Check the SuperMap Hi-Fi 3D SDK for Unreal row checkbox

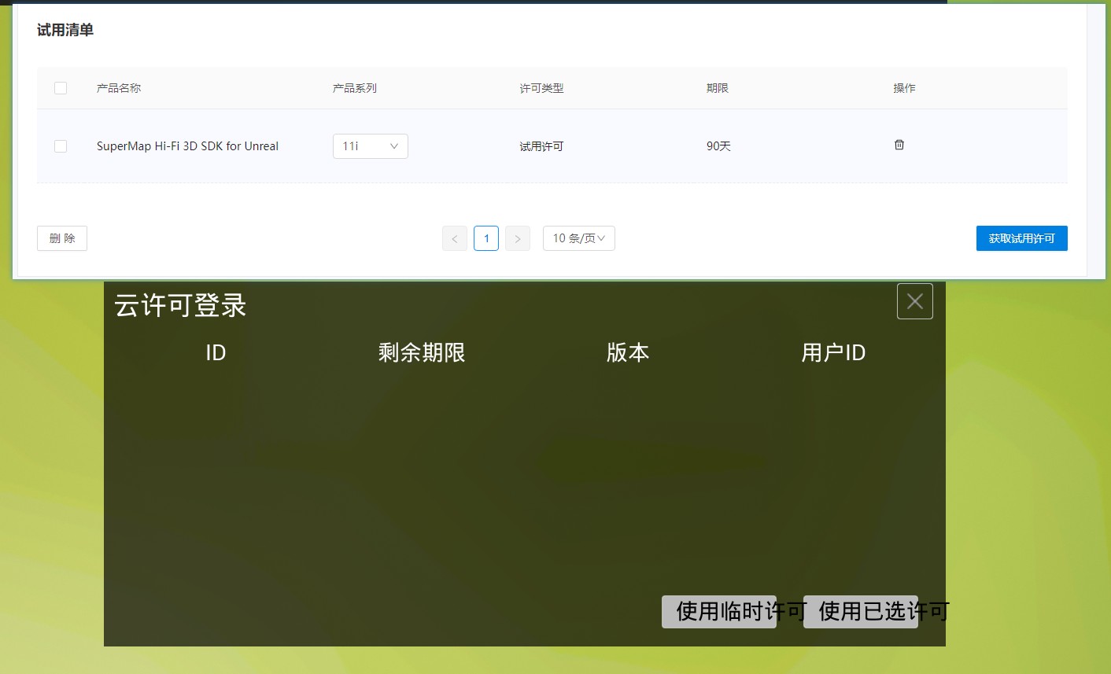tap(61, 146)
